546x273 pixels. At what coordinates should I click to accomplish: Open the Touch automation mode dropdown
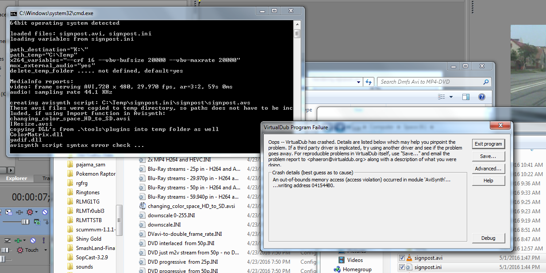click(46, 250)
